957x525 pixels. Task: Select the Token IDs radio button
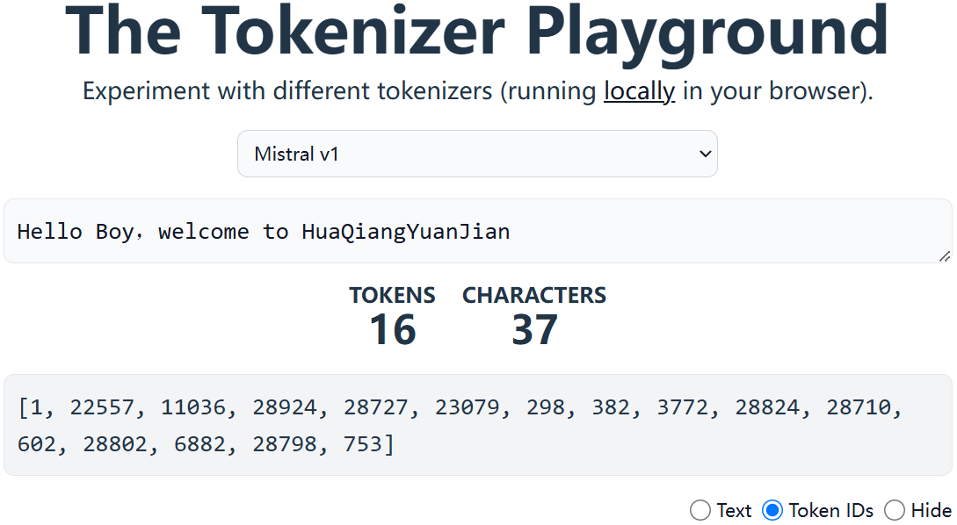pyautogui.click(x=772, y=510)
